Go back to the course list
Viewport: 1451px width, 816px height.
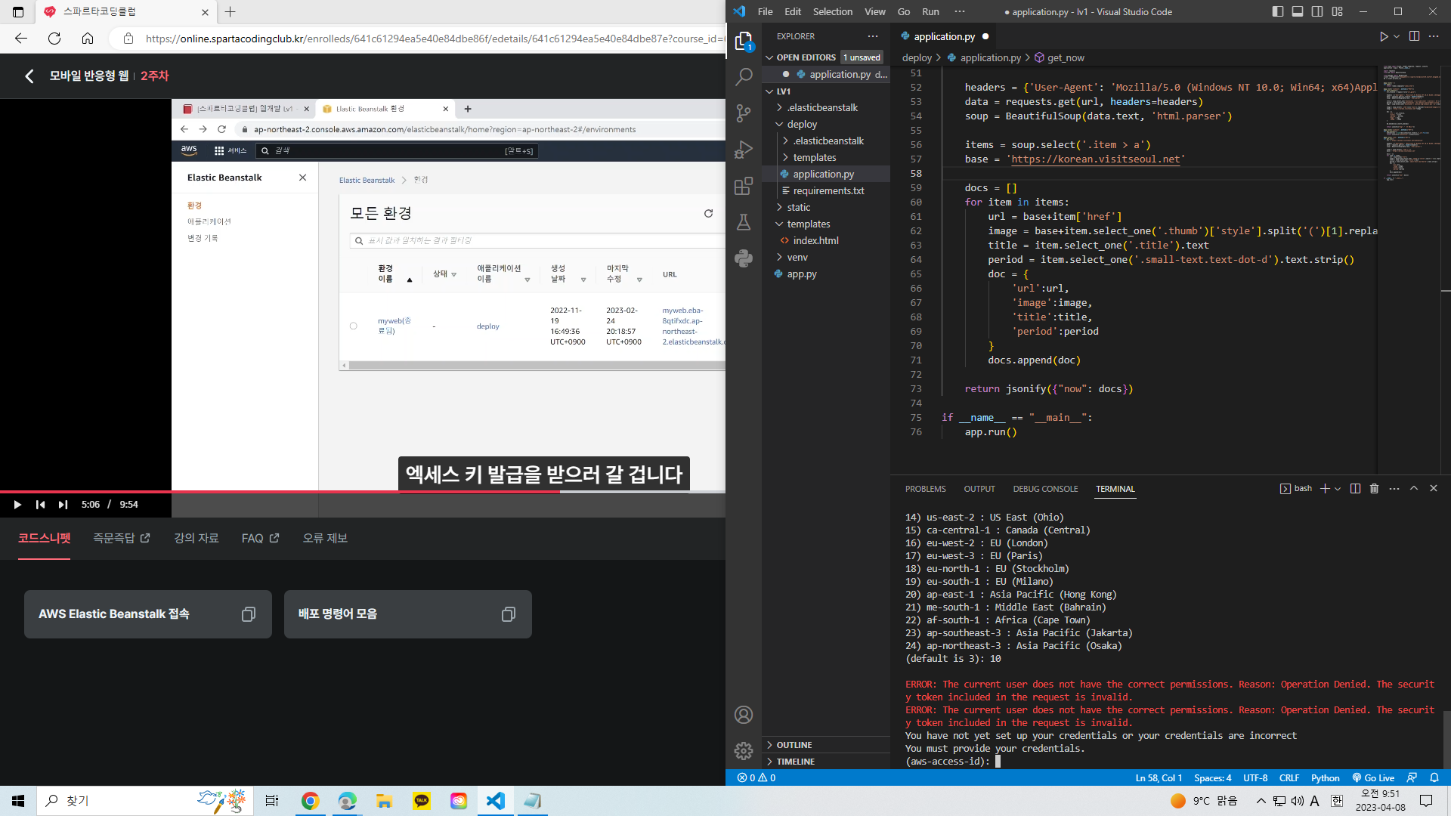29,76
